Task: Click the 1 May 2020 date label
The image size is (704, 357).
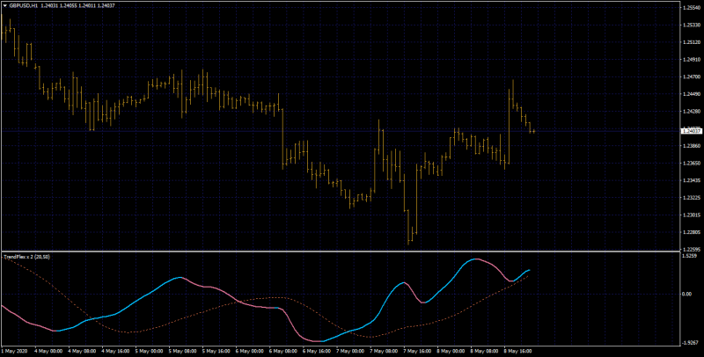Action: (12, 350)
